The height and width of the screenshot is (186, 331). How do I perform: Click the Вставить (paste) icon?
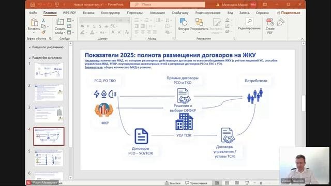click(34, 22)
